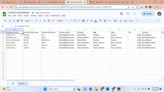The height and width of the screenshot is (92, 164).
Task: Collapse the menus with chevron arrow
Action: (158, 21)
